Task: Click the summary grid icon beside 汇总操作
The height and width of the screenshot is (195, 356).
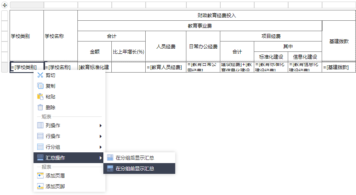Action: point(40,158)
